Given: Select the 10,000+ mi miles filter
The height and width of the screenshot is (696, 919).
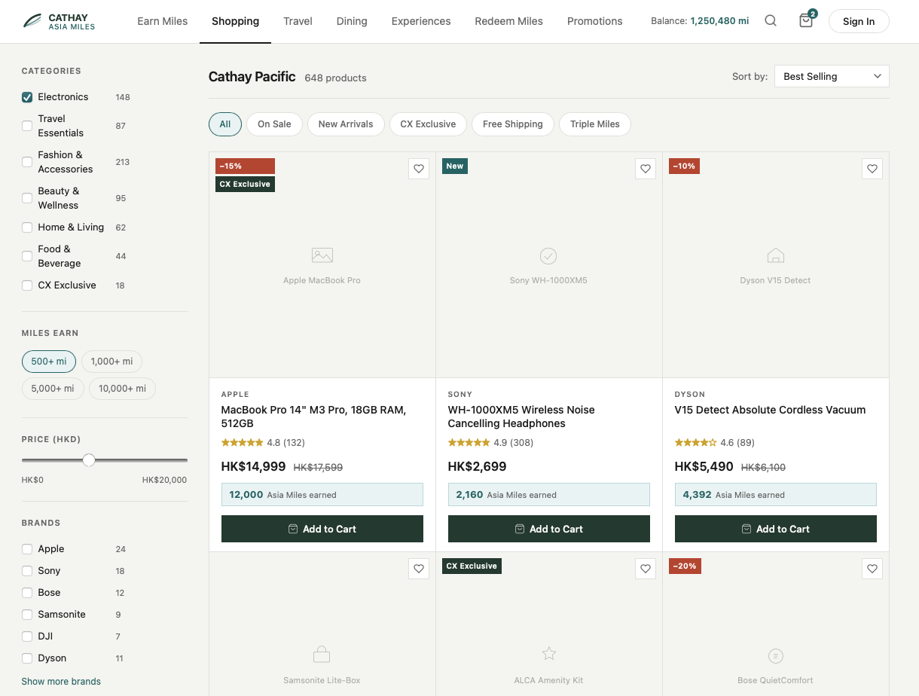Looking at the screenshot, I should pyautogui.click(x=122, y=389).
